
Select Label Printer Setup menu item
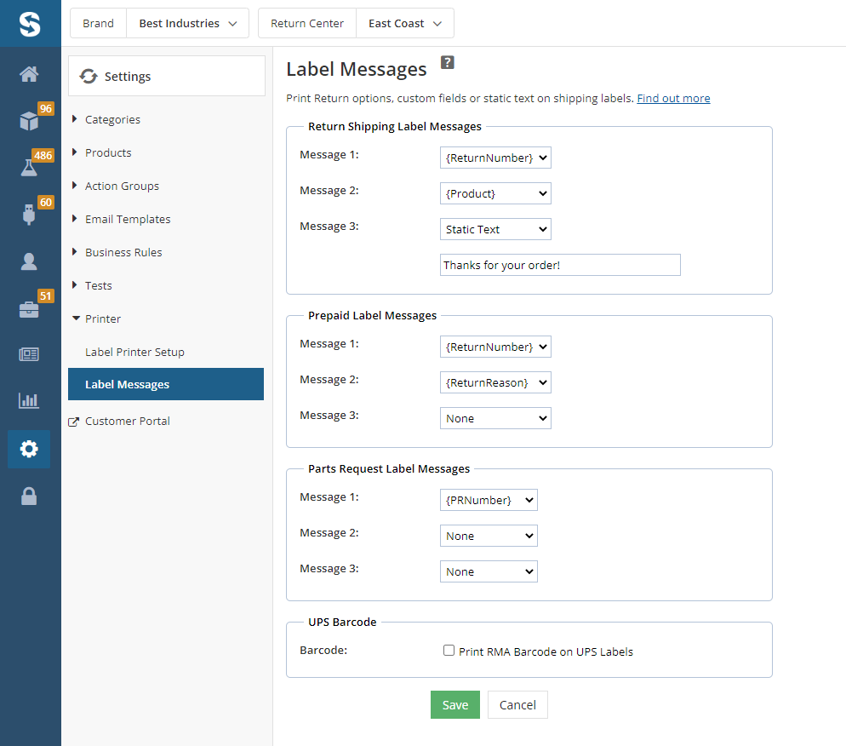[134, 352]
